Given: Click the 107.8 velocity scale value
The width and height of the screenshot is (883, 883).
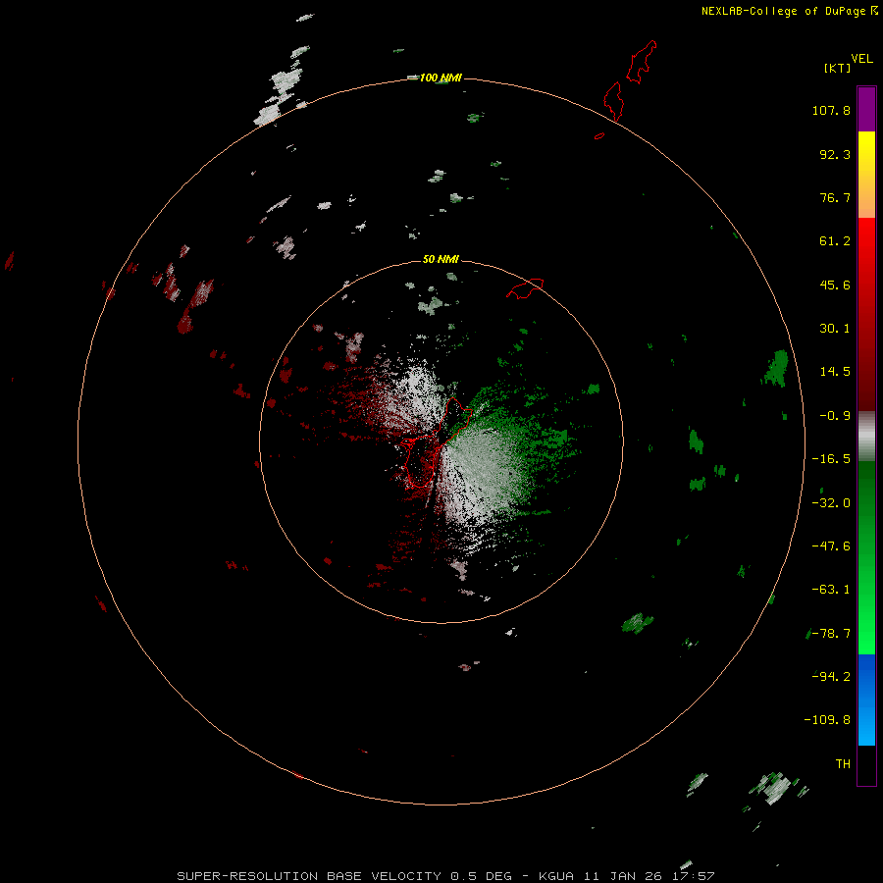Looking at the screenshot, I should coord(831,110).
